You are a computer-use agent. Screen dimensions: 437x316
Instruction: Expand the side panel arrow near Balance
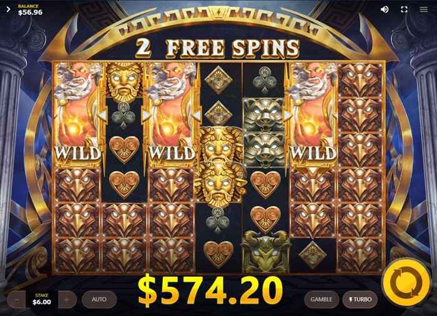point(8,9)
